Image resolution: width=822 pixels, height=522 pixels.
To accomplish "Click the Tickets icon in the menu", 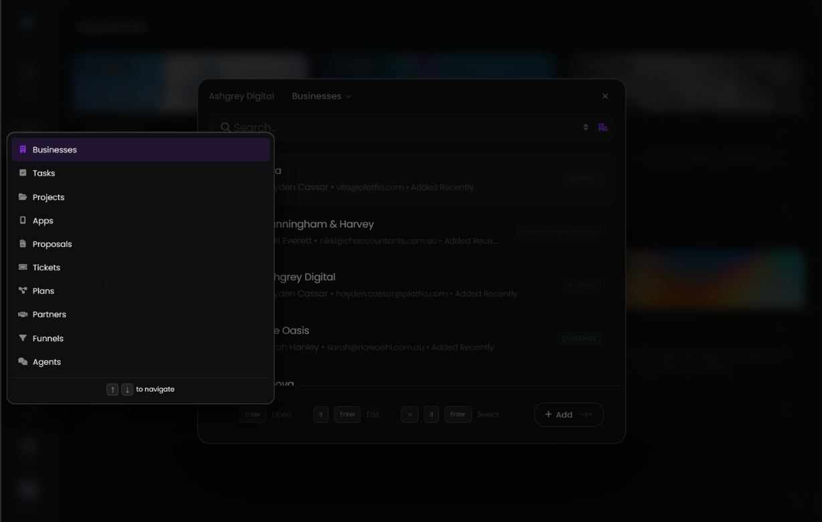I will coord(23,267).
